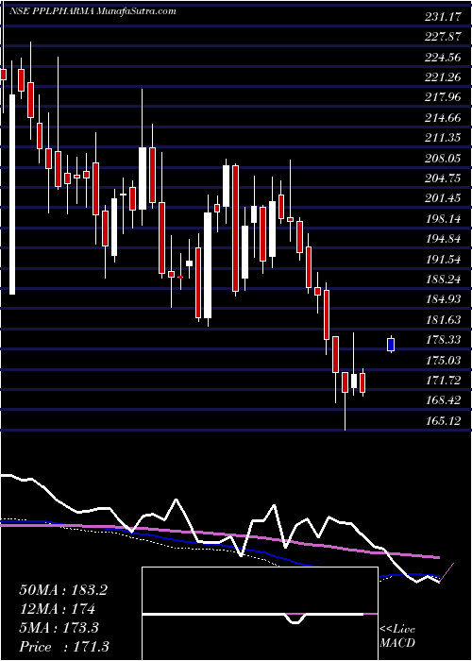Click the 188.24 price axis label
This screenshot has width=472, height=661.
point(442,280)
